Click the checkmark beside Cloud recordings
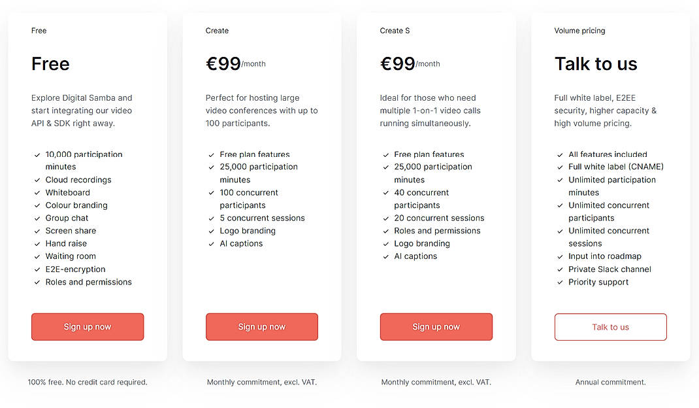The height and width of the screenshot is (408, 699). 37,180
